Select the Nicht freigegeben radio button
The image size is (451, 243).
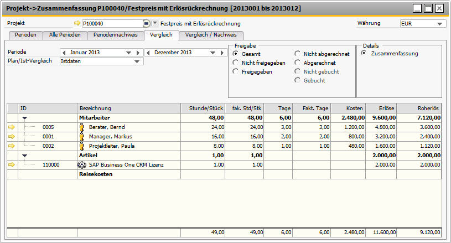click(236, 63)
